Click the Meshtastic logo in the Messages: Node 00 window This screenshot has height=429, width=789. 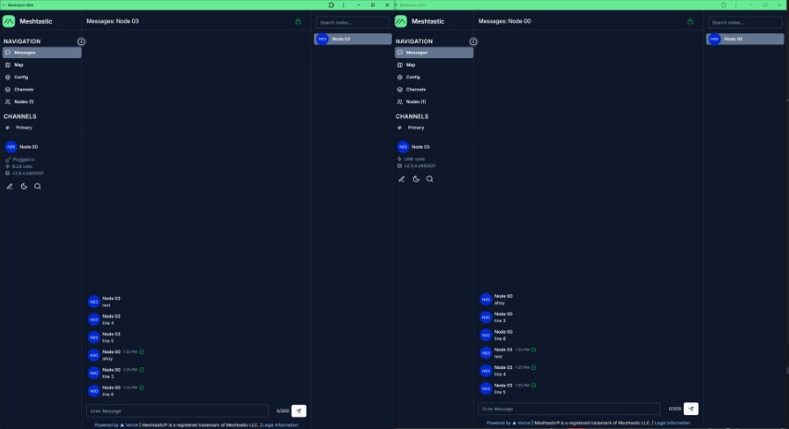coord(401,21)
